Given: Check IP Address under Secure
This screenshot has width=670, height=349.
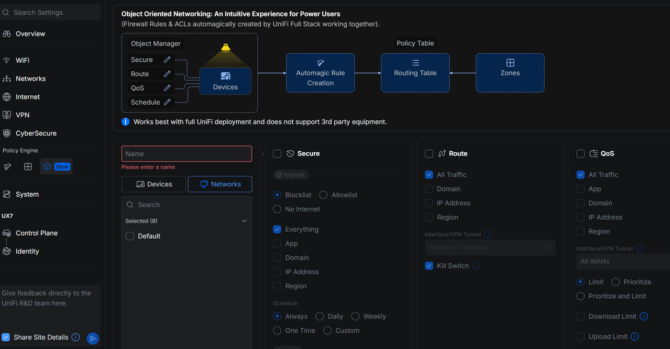Looking at the screenshot, I should [x=277, y=272].
